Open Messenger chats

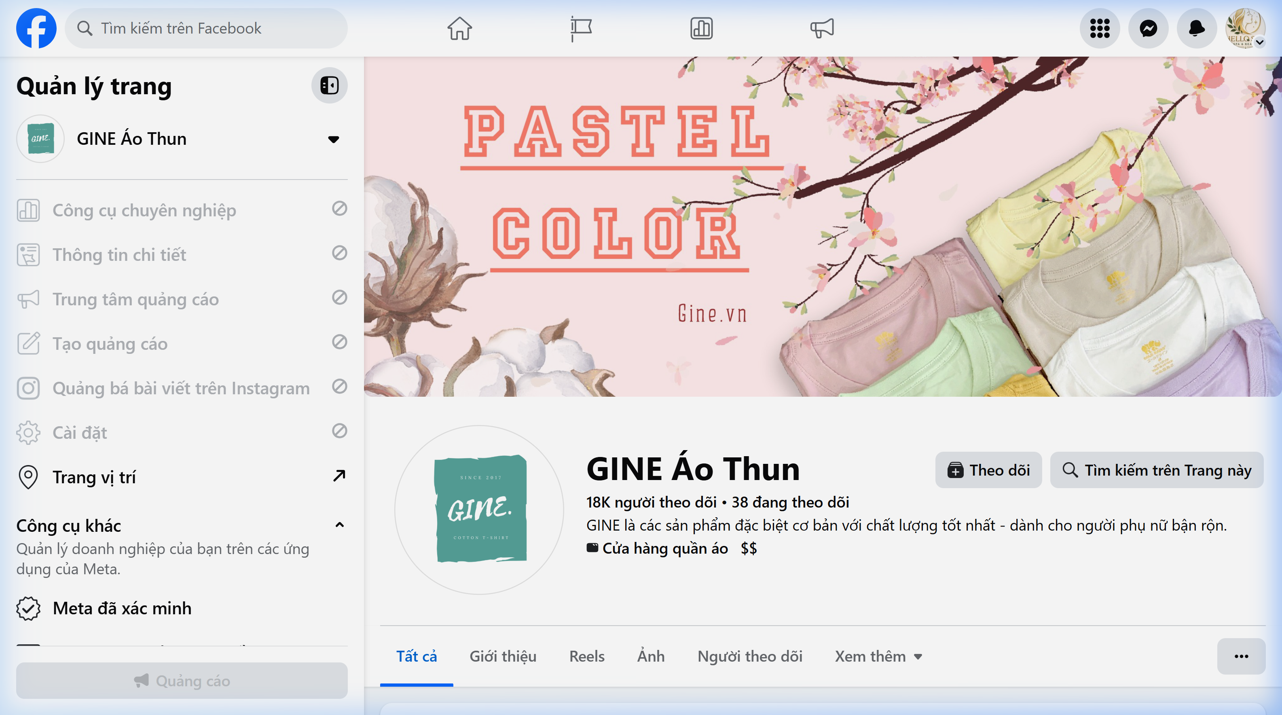coord(1148,28)
